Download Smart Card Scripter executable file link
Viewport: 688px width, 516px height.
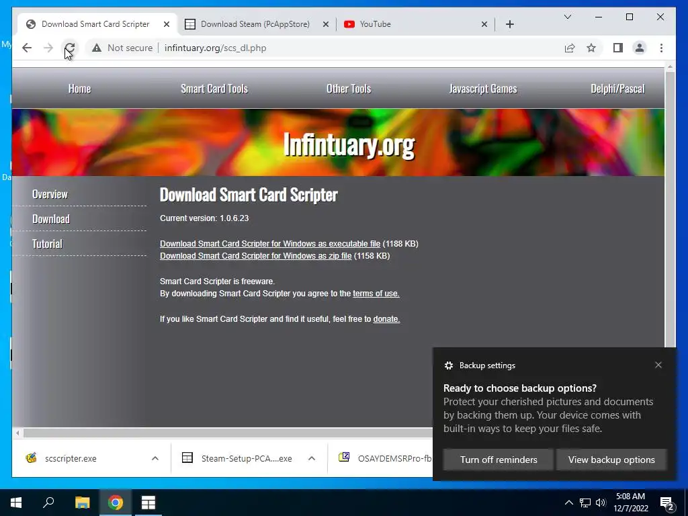[270, 243]
